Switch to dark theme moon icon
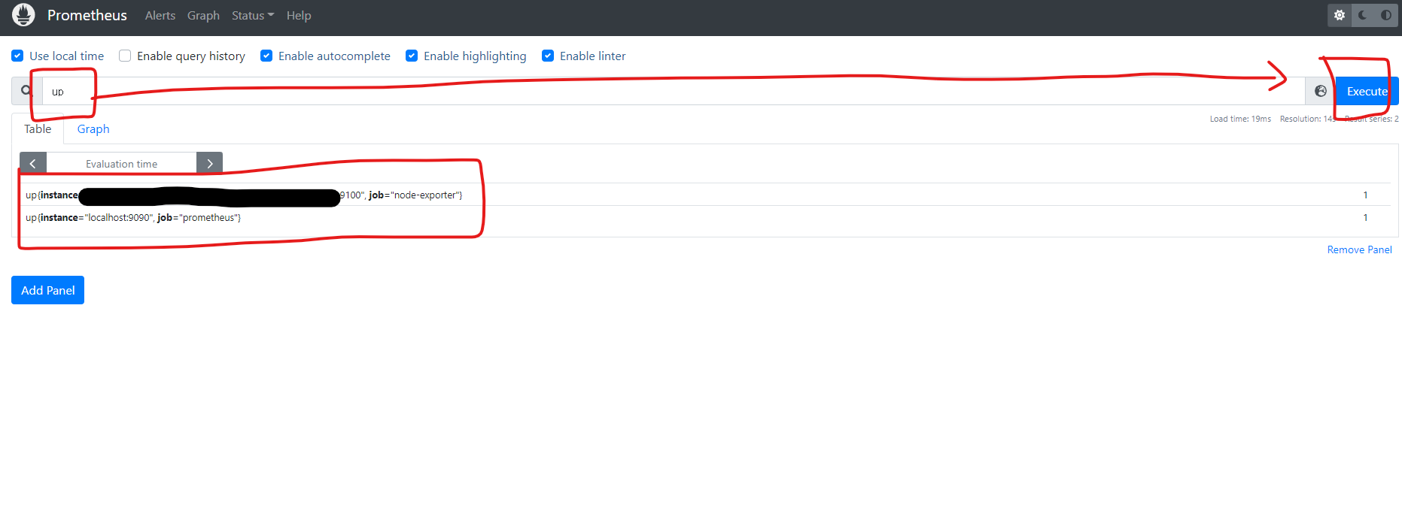Image resolution: width=1402 pixels, height=532 pixels. [x=1363, y=15]
